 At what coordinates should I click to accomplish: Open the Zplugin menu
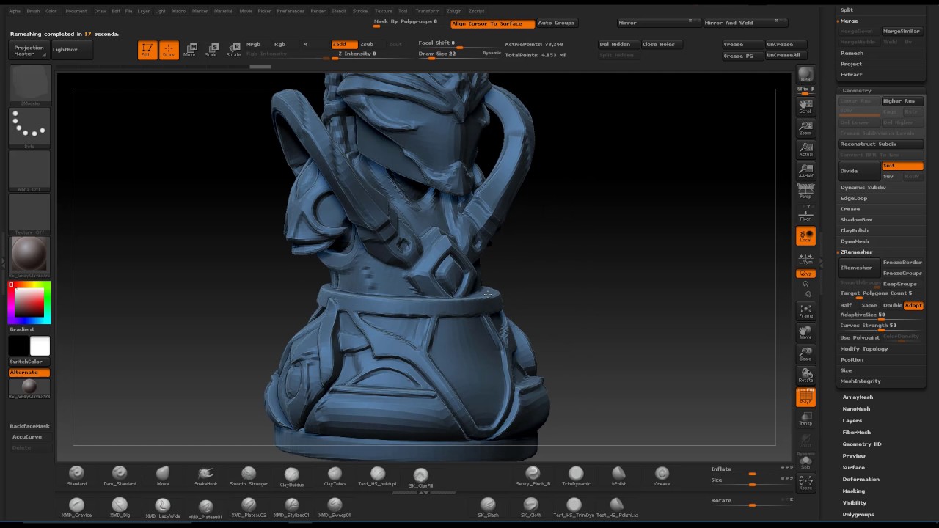[454, 11]
